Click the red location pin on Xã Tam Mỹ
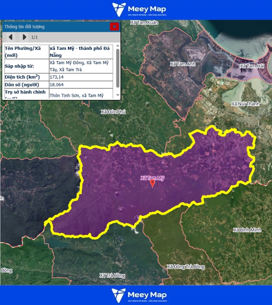 (x=152, y=183)
